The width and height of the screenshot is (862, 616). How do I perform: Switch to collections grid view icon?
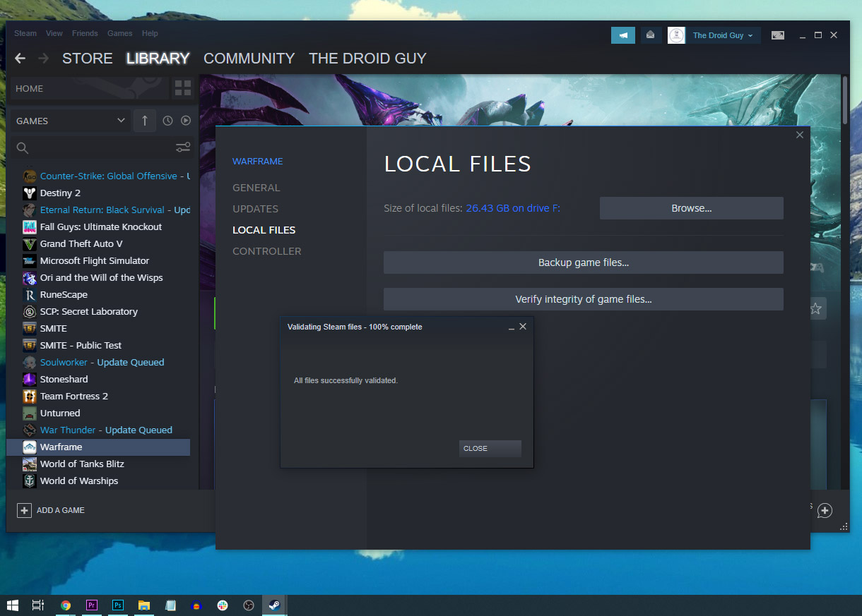pos(183,88)
